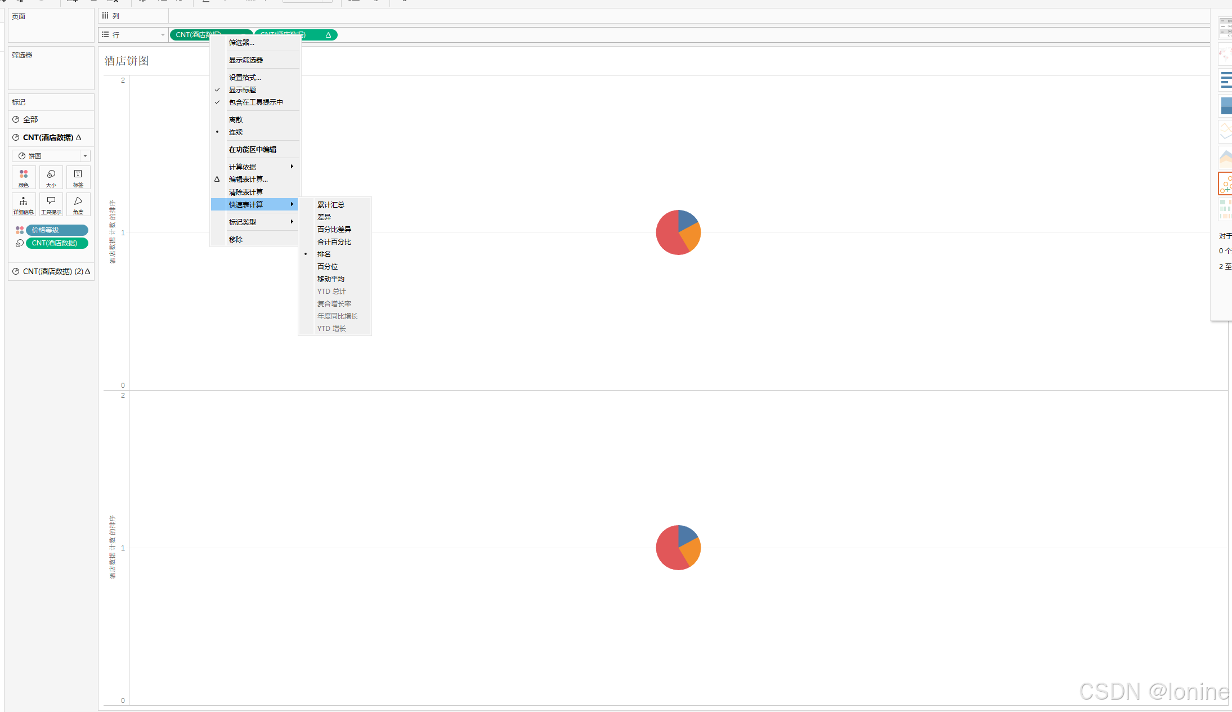Click 移除 to remove the field
Screen dimensions: 1232x712
pos(236,240)
